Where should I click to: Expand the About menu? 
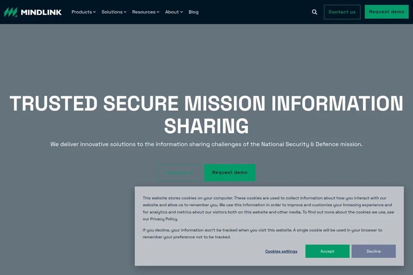click(x=174, y=12)
